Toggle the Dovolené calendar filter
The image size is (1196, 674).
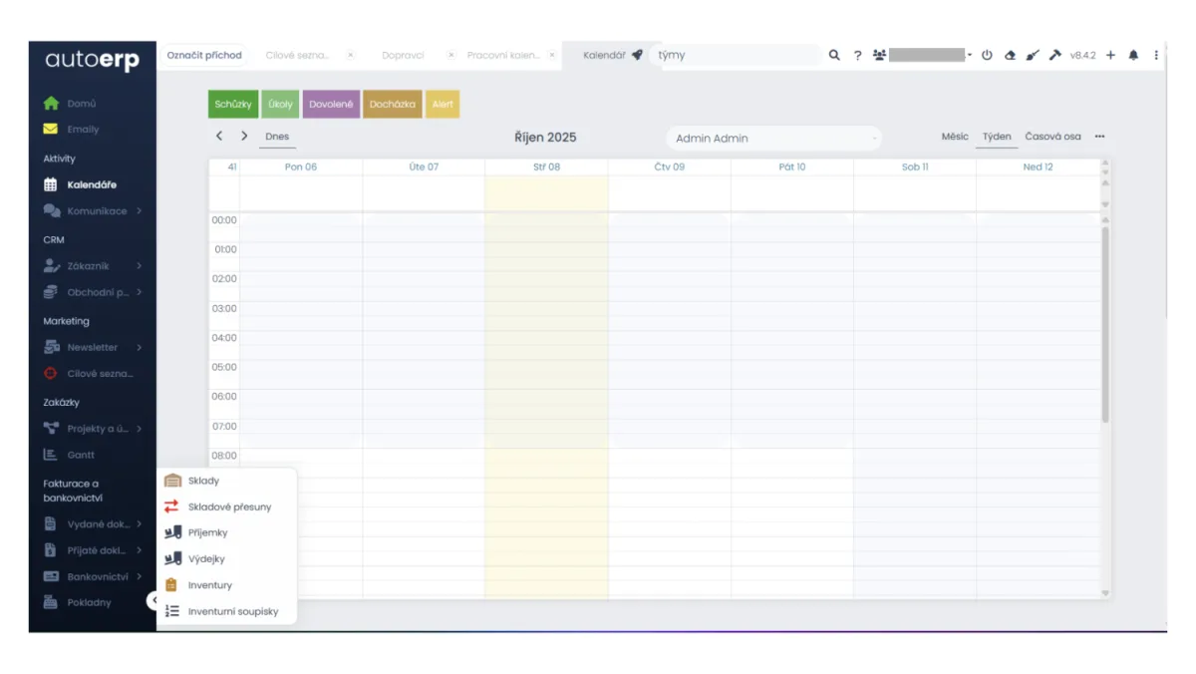(x=331, y=105)
